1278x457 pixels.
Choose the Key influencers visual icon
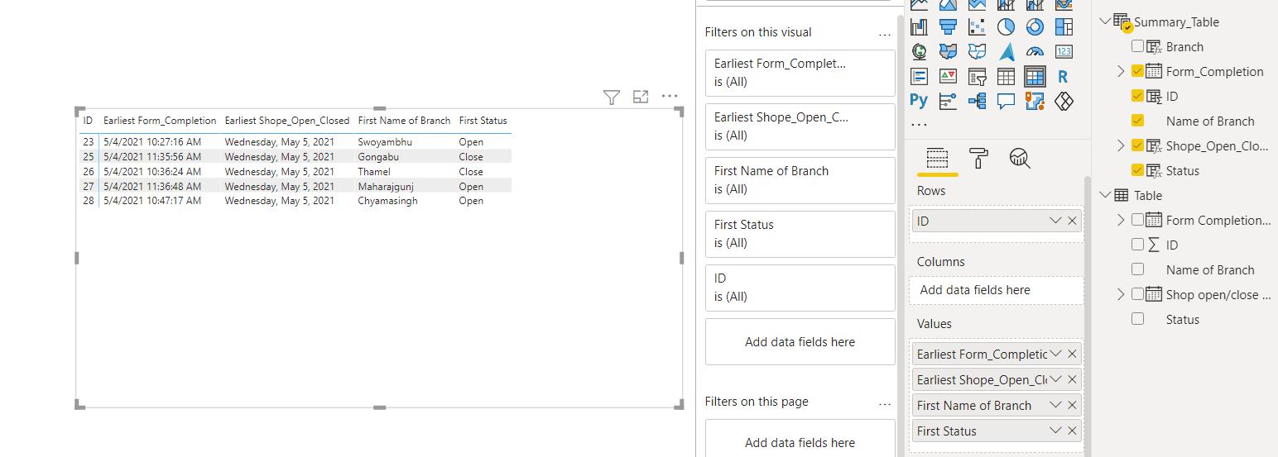(x=949, y=101)
